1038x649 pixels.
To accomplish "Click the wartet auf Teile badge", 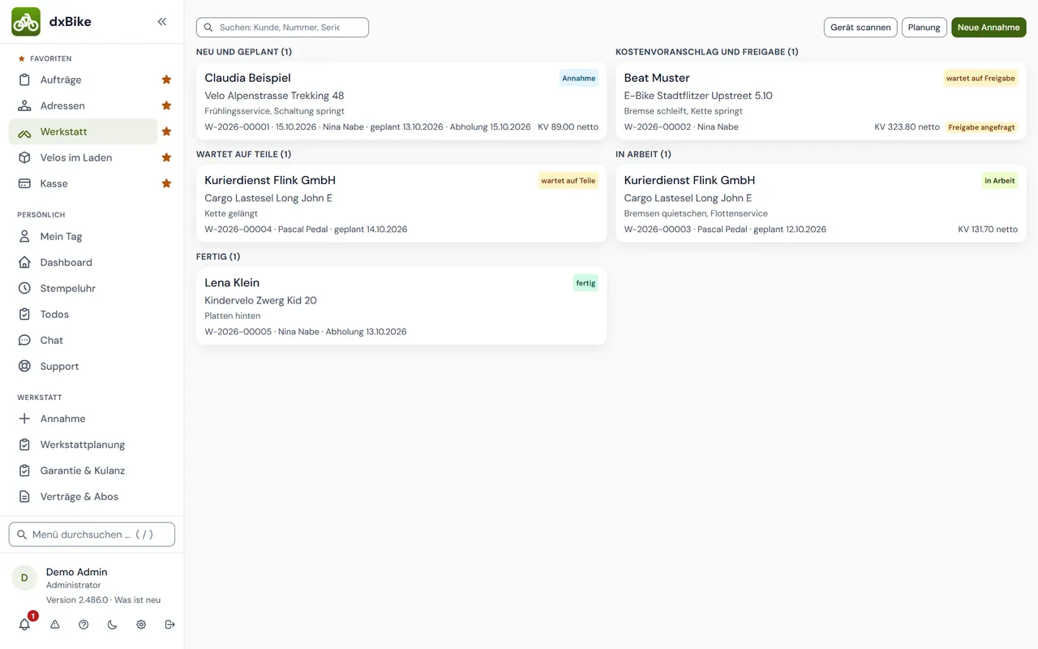I will pos(568,181).
